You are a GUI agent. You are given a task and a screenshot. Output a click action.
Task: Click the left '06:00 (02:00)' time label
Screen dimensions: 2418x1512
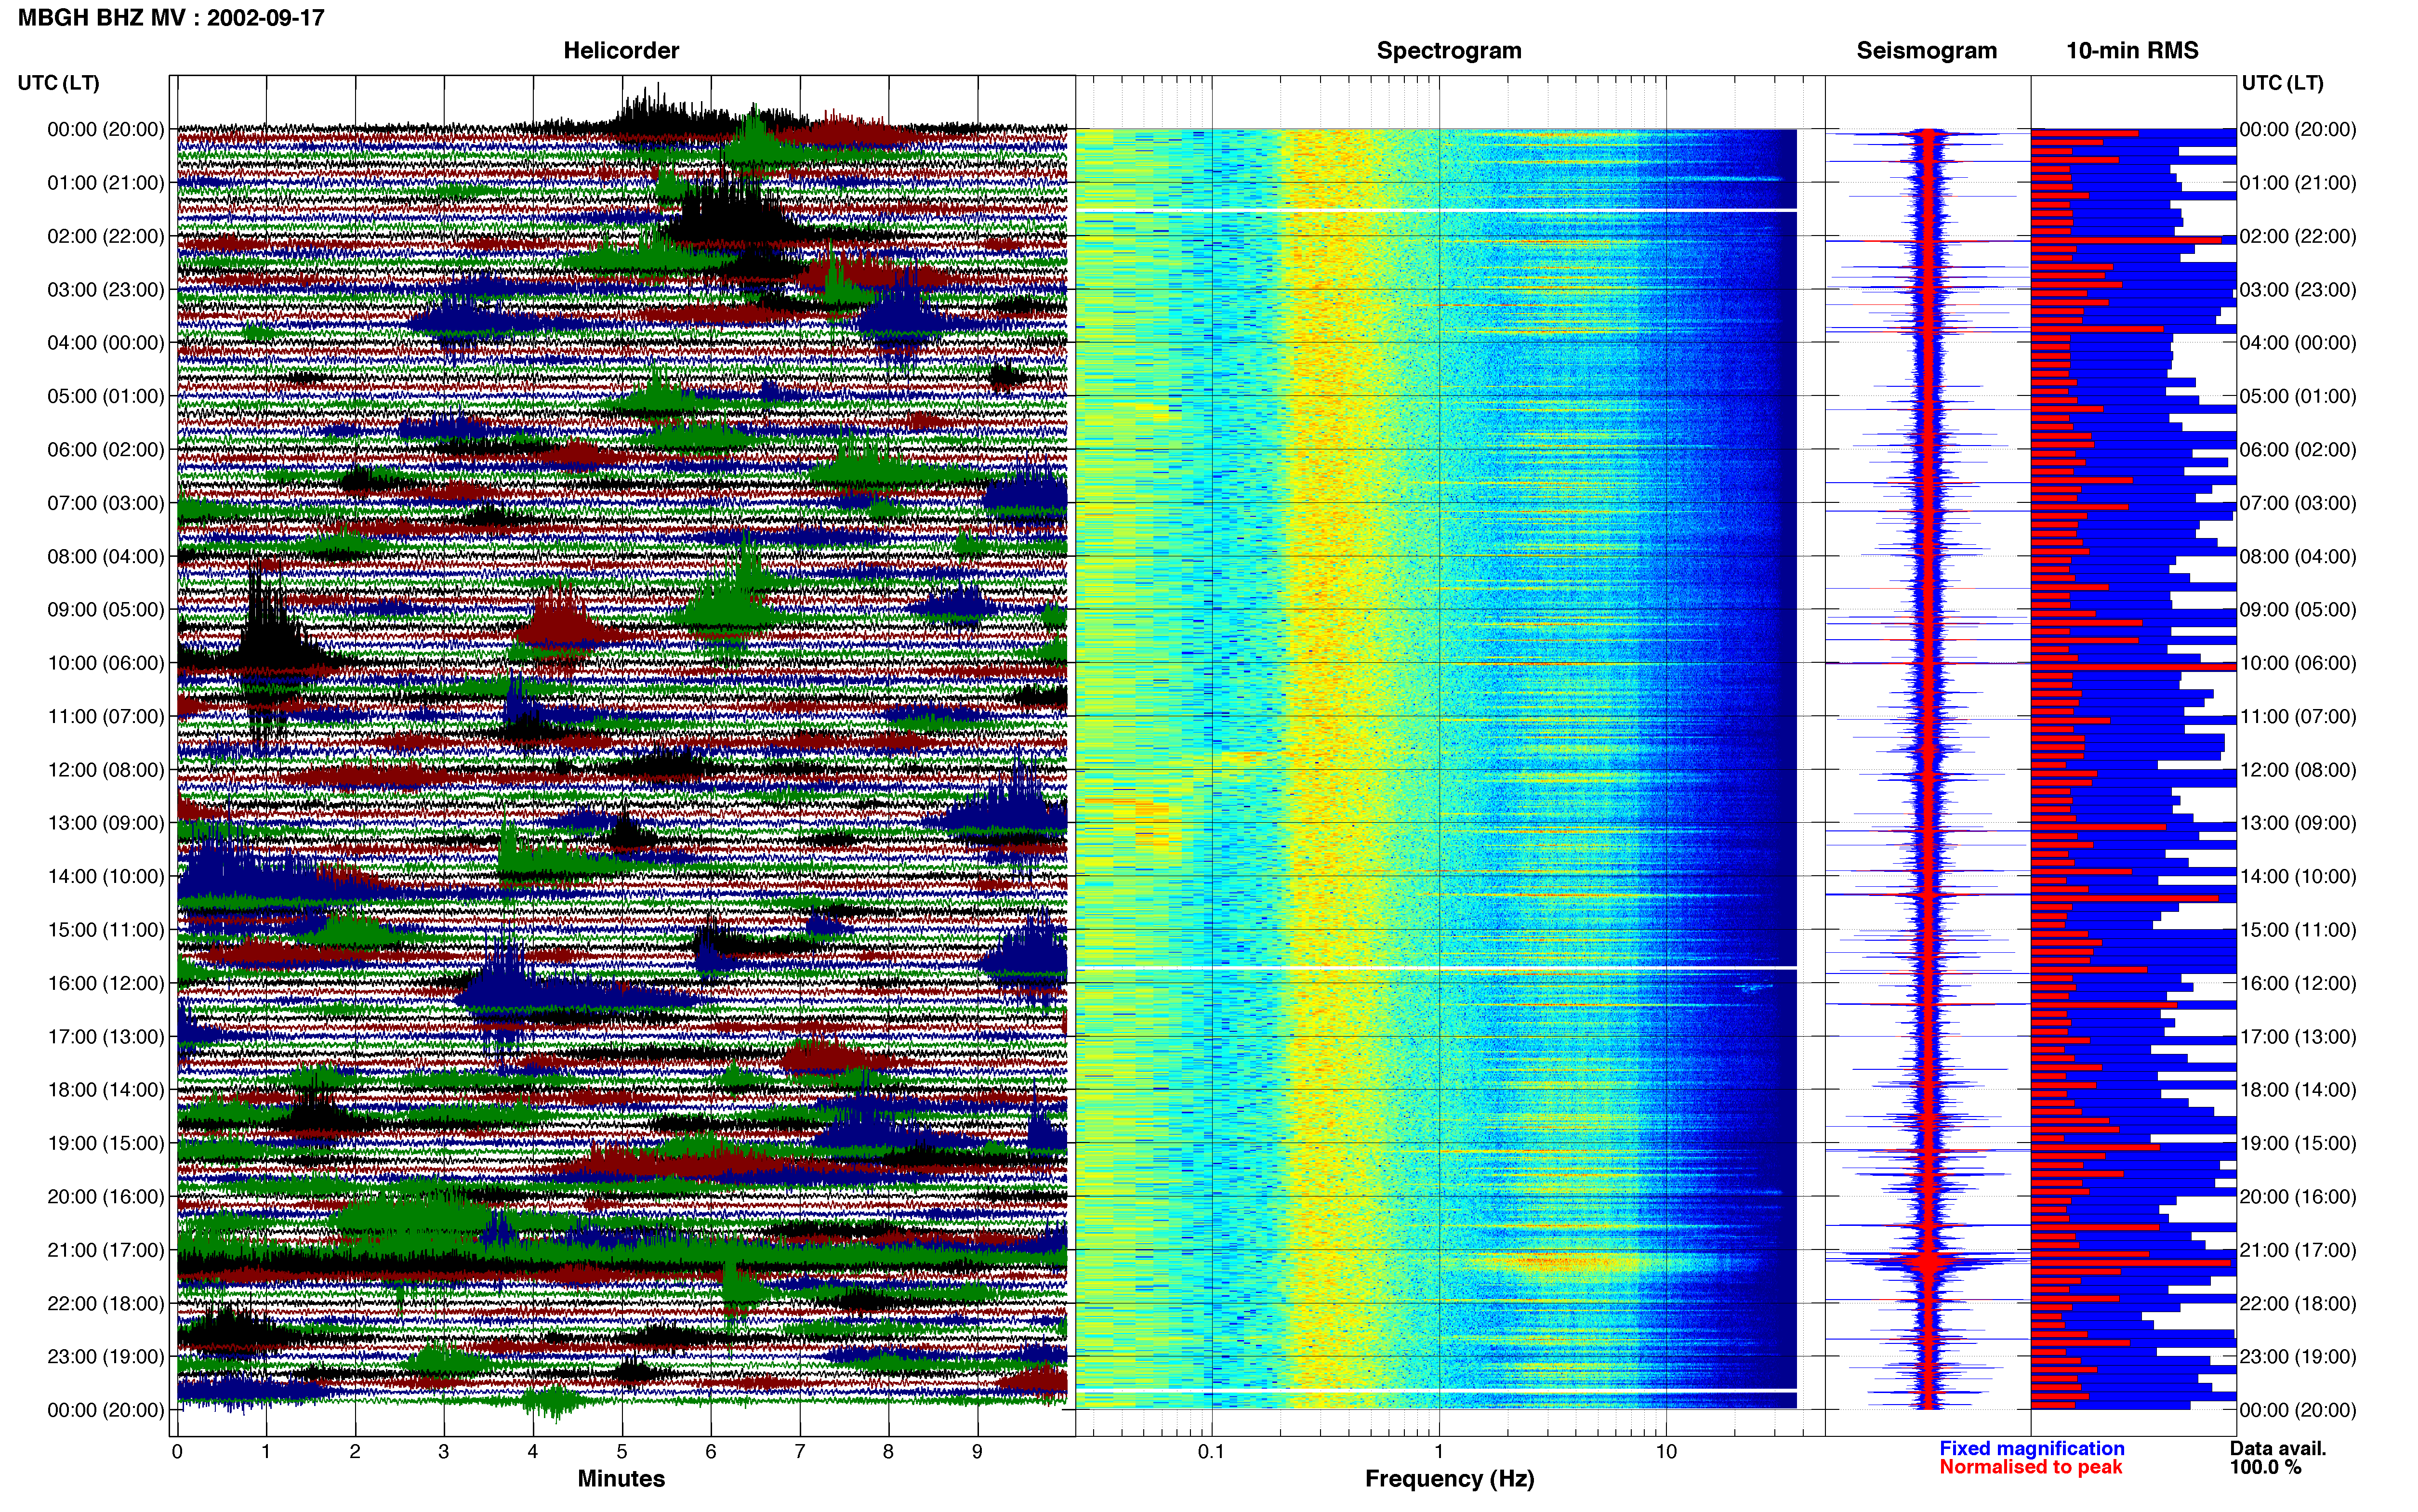point(106,450)
